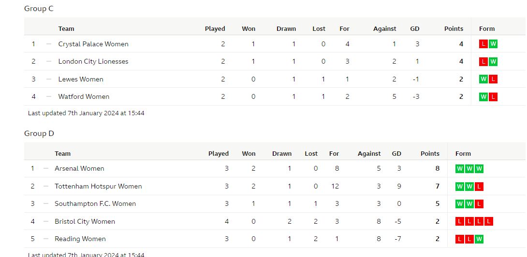Click Tottenham Hotspur Women's red L form badge
Screen dimensions: 527x257
[x=479, y=186]
